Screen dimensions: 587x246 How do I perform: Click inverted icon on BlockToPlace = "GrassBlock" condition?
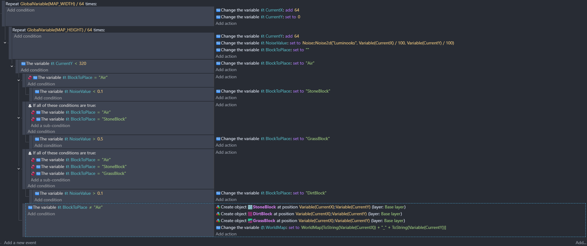[33, 174]
